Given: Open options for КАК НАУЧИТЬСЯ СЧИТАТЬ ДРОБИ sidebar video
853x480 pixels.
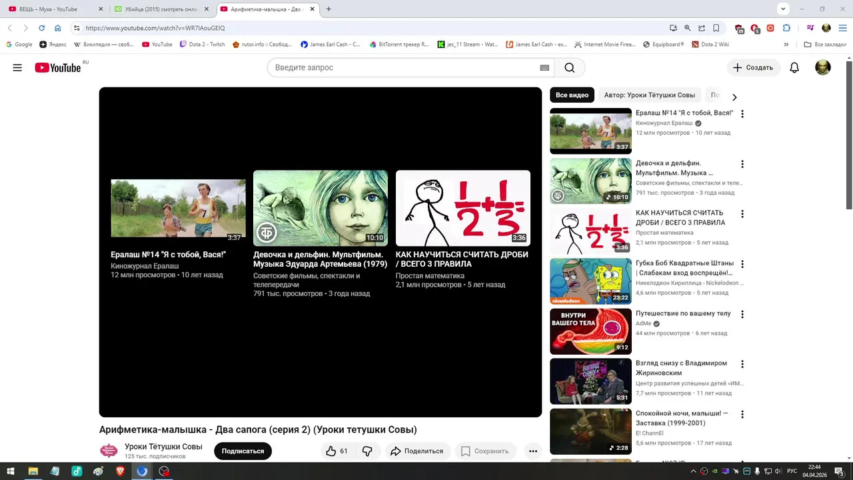Looking at the screenshot, I should pyautogui.click(x=742, y=214).
